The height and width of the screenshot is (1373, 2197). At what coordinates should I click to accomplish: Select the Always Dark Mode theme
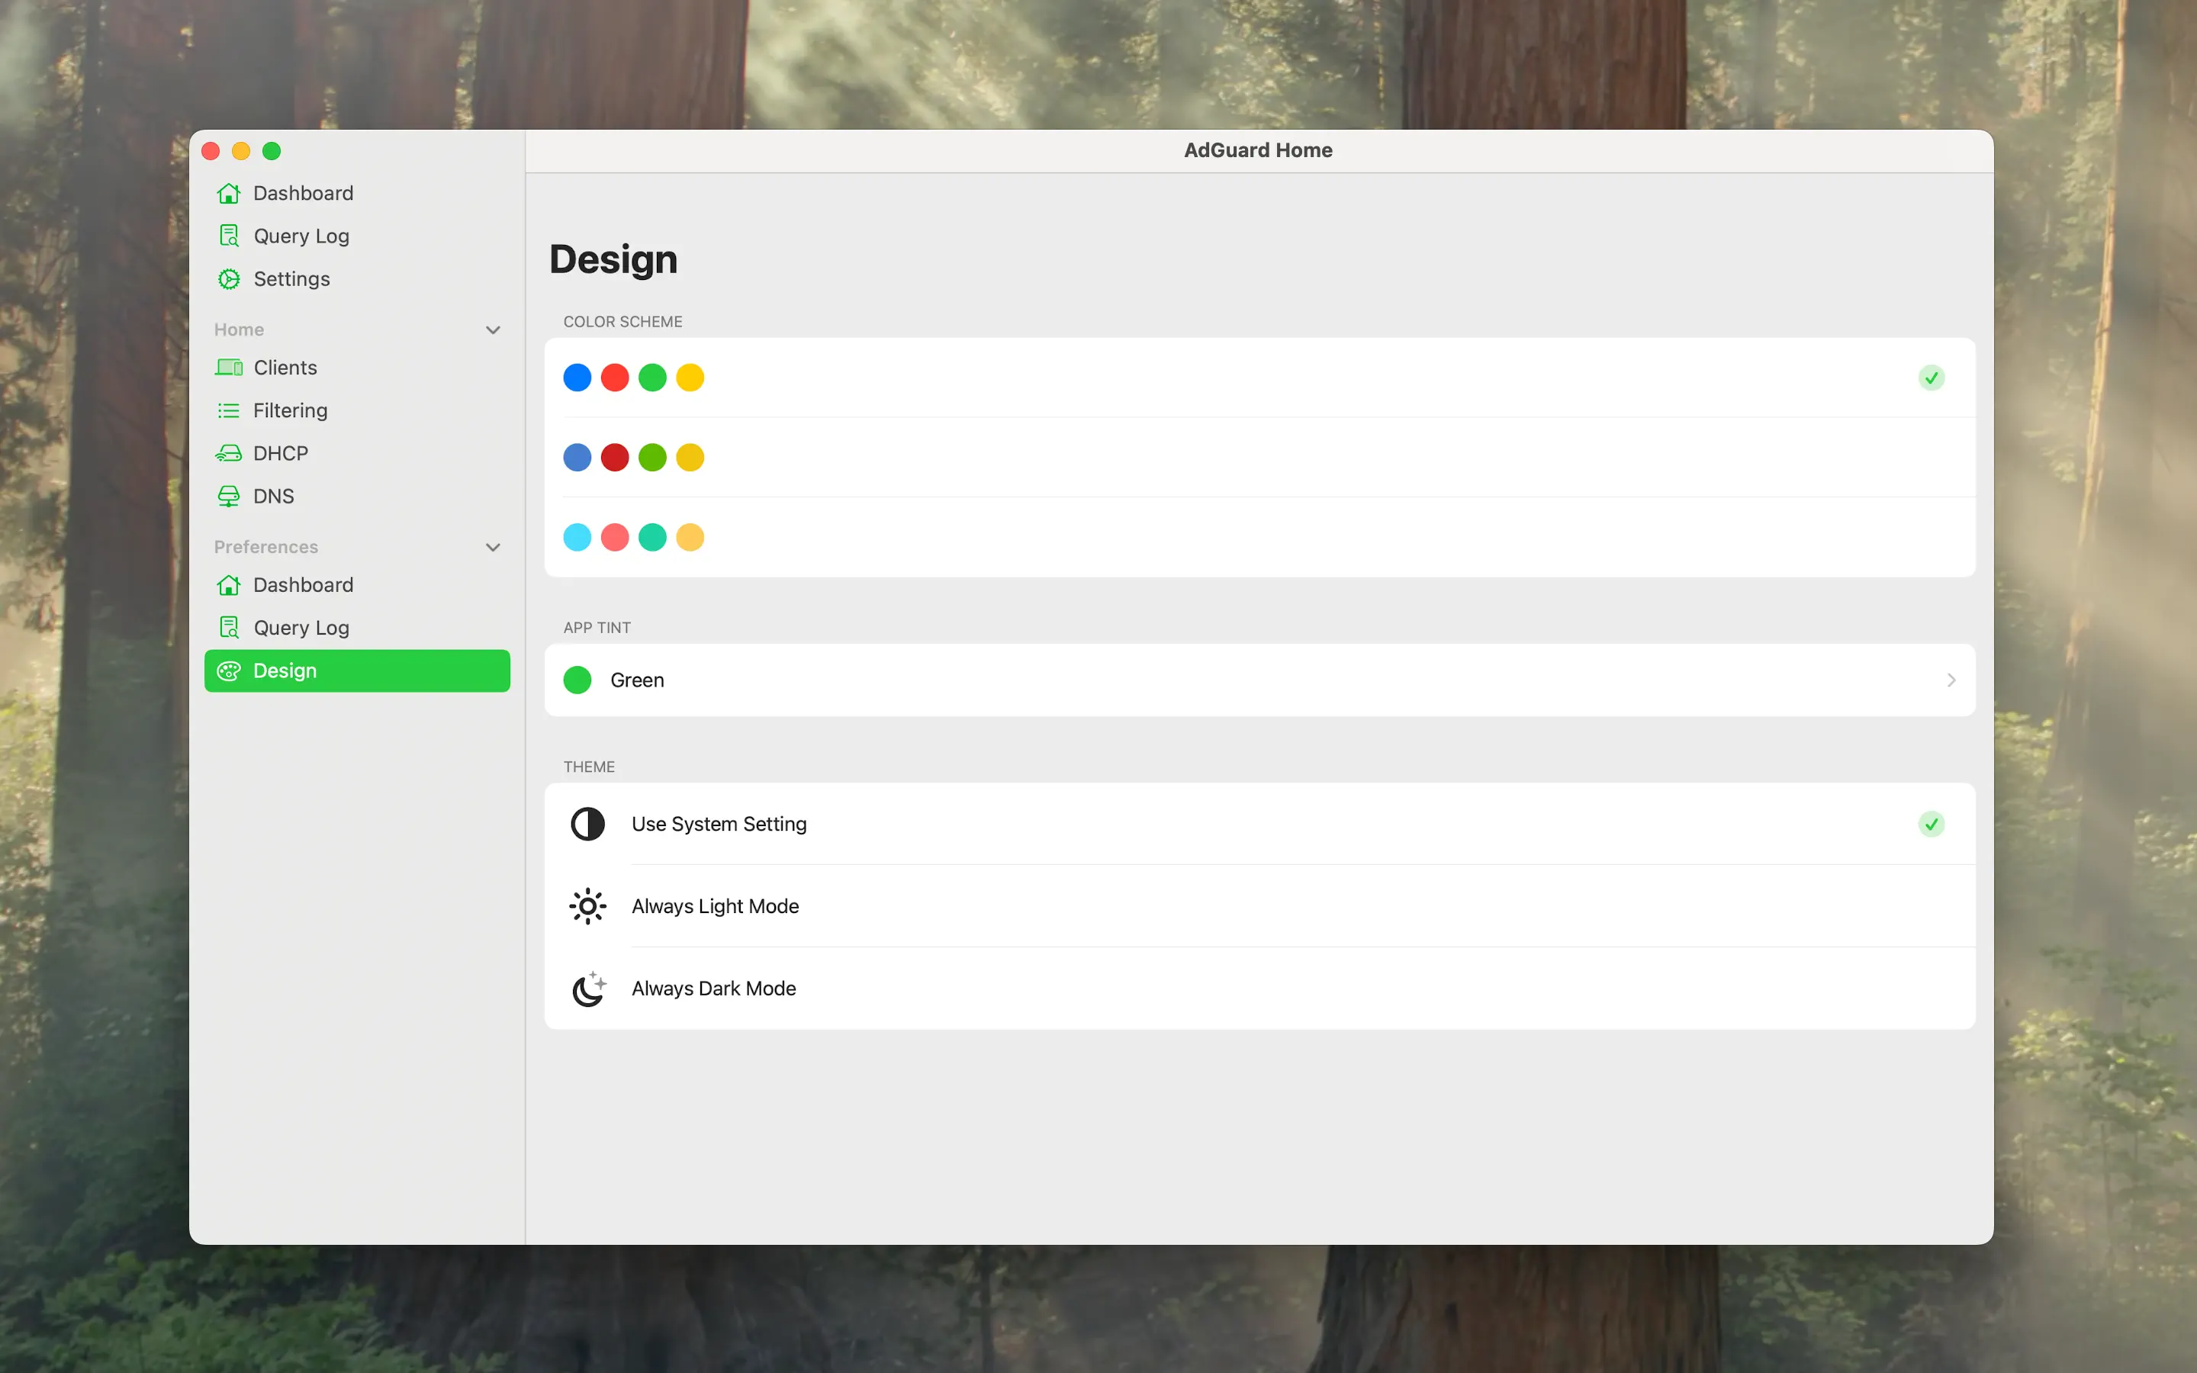click(713, 988)
